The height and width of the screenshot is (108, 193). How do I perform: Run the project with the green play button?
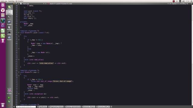[x=9, y=98]
